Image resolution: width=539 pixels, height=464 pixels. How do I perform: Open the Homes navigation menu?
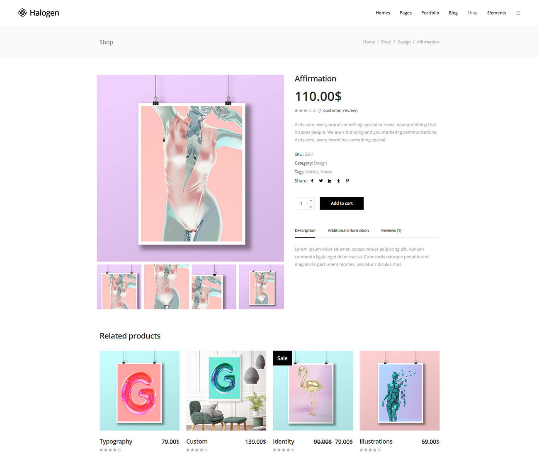(x=383, y=13)
